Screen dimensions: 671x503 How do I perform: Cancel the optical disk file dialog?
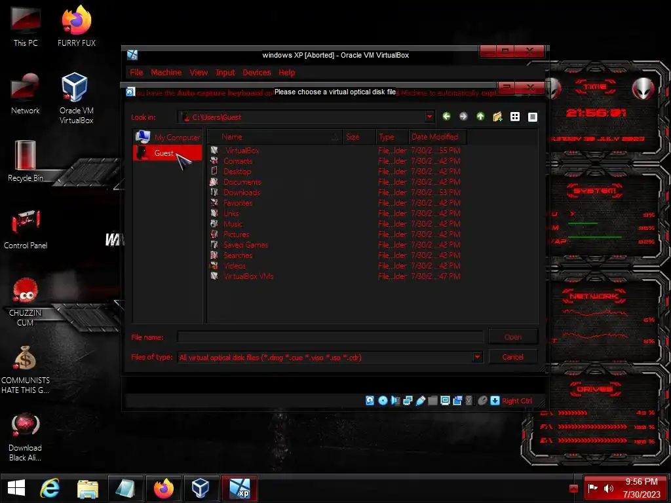click(512, 357)
